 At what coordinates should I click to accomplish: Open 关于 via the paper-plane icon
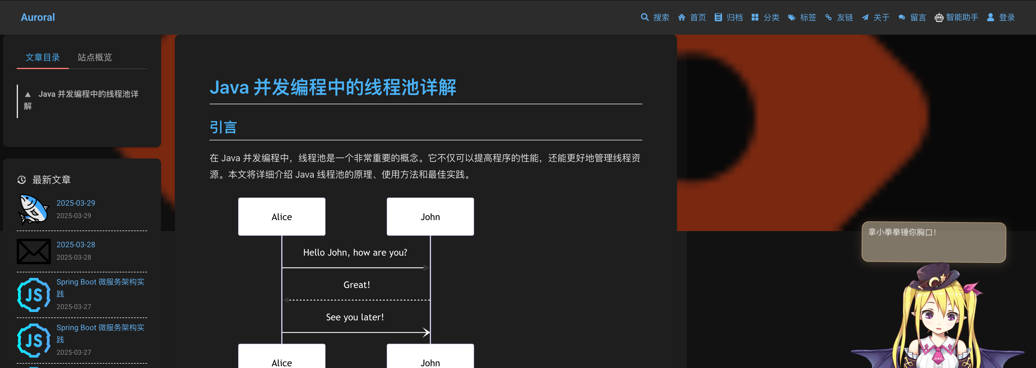click(x=865, y=17)
